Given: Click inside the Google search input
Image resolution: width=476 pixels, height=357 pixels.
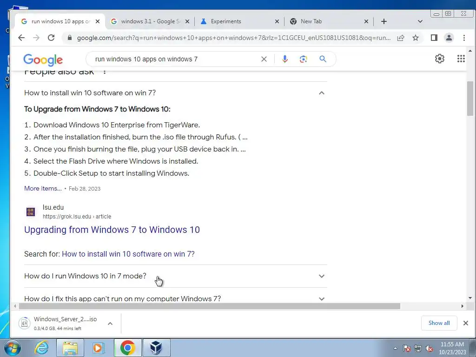Looking at the screenshot, I should 176,59.
